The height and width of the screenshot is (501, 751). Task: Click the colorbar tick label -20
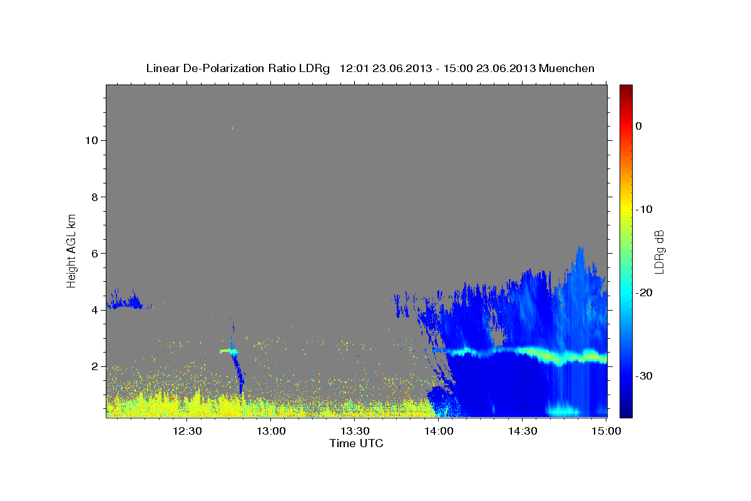(x=645, y=292)
